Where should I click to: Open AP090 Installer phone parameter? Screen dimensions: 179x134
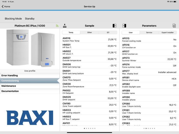coord(149,99)
